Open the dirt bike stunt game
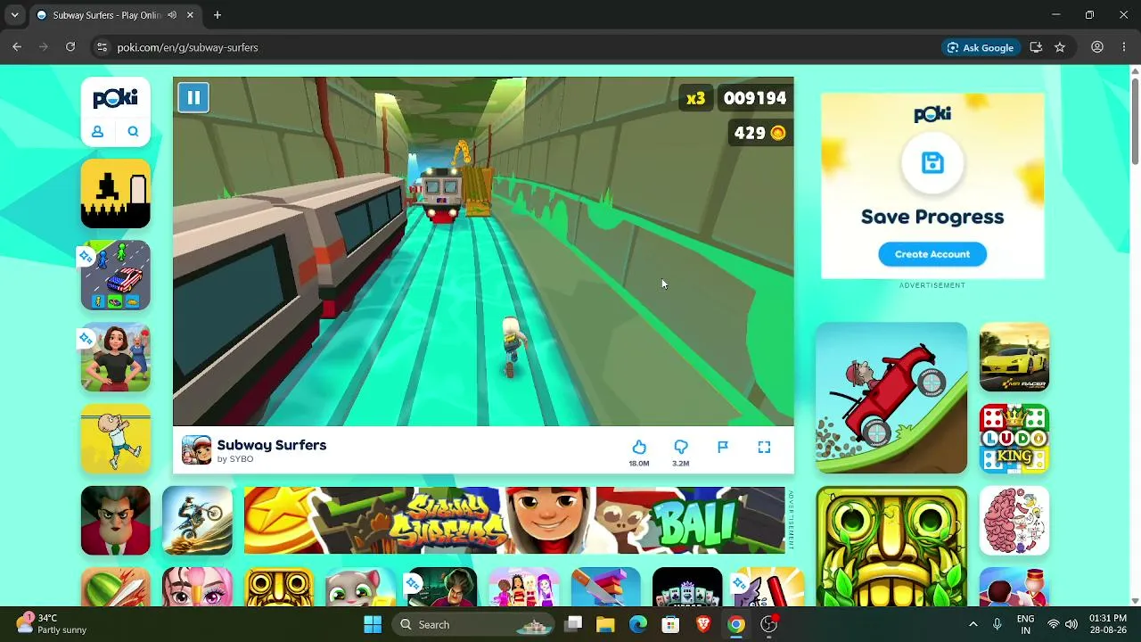1141x642 pixels. click(197, 521)
